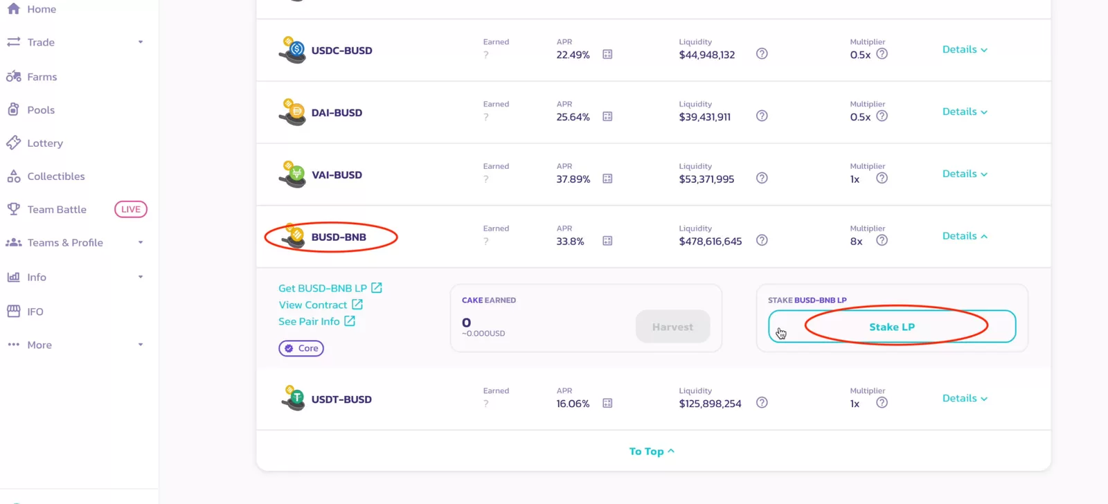The image size is (1108, 504).
Task: Click liquidity help icon for USDT-BUSD
Action: [x=762, y=402]
